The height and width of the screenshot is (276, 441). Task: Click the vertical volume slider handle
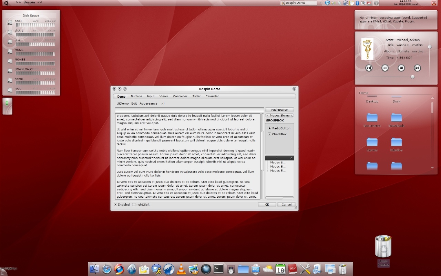[430, 47]
